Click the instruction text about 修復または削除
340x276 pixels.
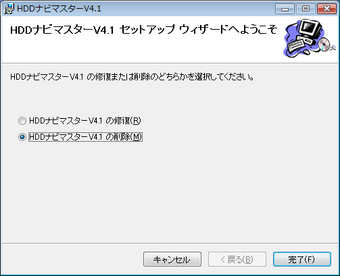tap(132, 77)
